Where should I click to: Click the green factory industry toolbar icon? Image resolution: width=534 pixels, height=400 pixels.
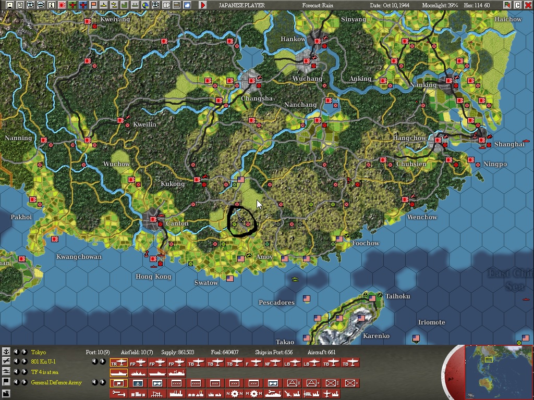125,5
